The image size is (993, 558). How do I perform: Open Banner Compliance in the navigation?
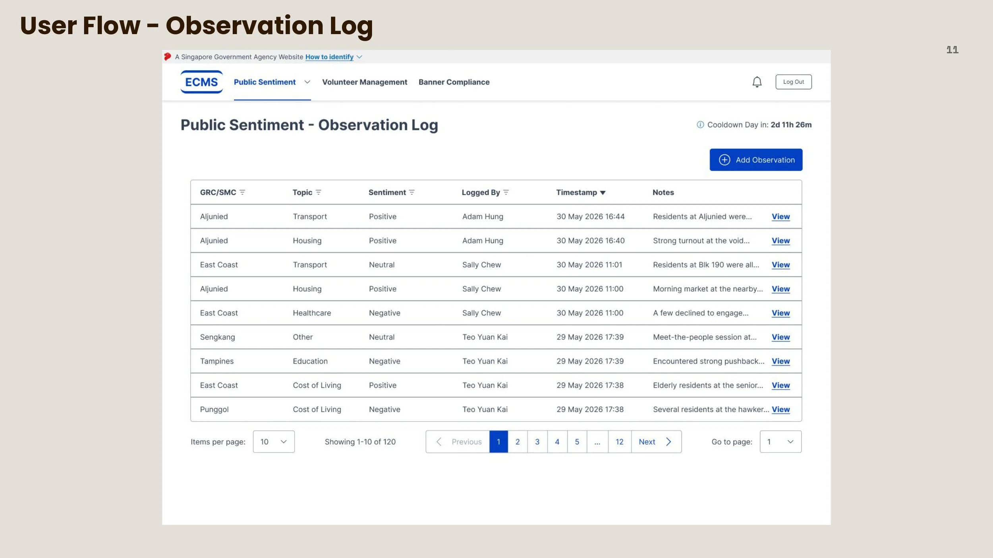coord(454,82)
